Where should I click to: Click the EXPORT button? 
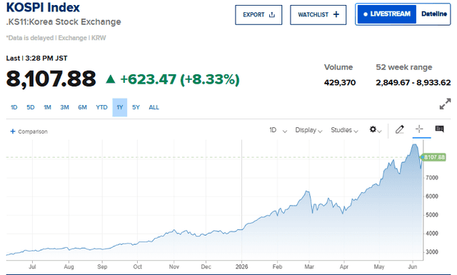pyautogui.click(x=258, y=15)
